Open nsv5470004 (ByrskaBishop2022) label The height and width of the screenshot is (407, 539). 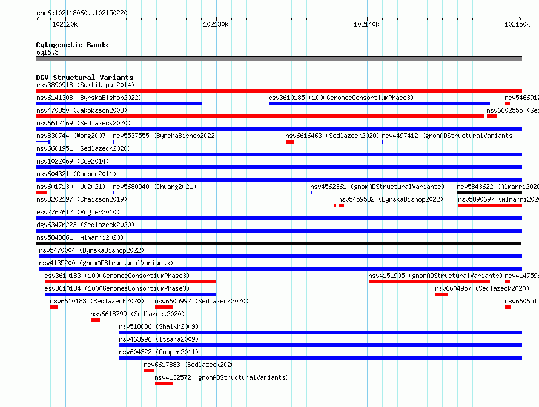(91, 250)
